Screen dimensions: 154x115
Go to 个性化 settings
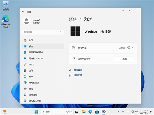pyautogui.click(x=43, y=65)
